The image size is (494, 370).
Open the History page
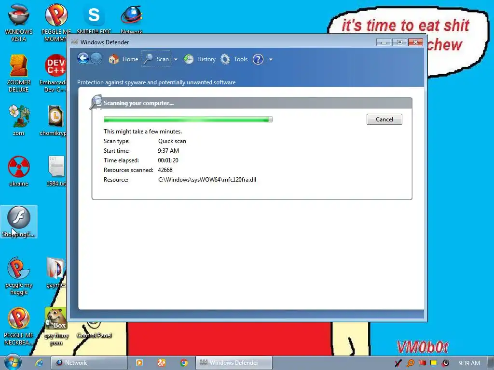(x=200, y=59)
